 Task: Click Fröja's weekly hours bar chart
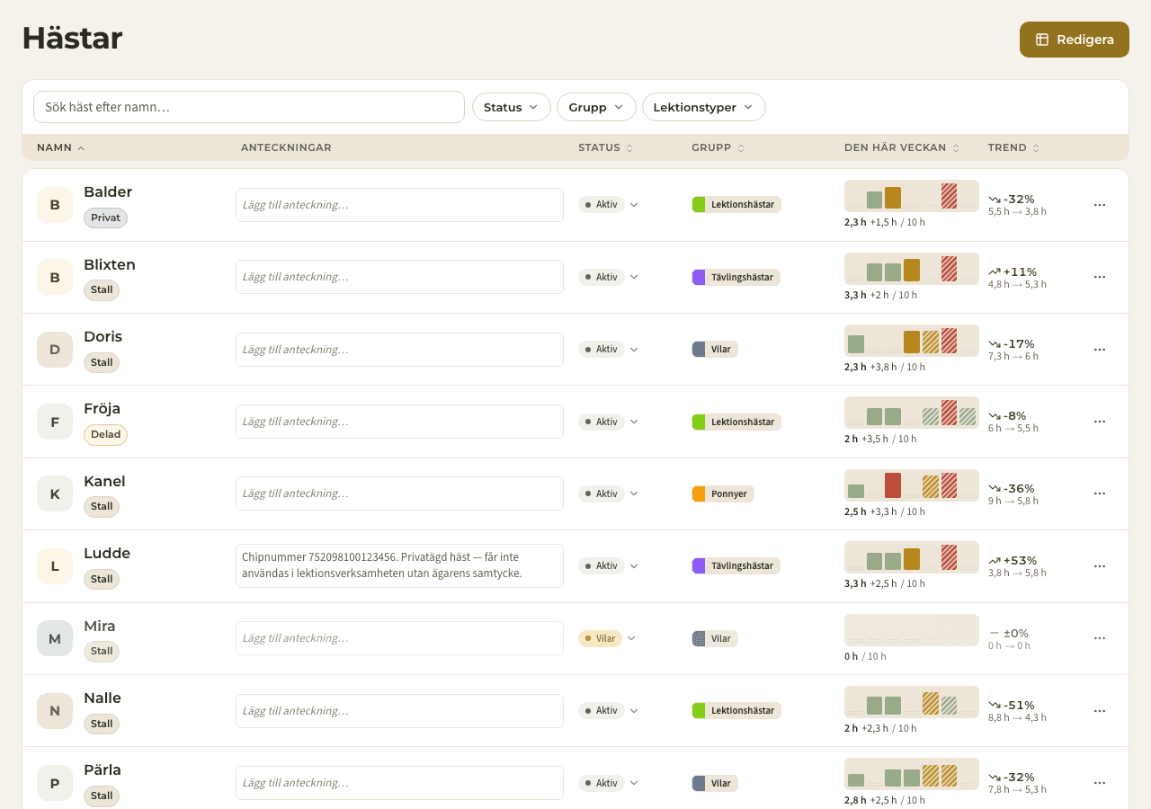pyautogui.click(x=912, y=413)
